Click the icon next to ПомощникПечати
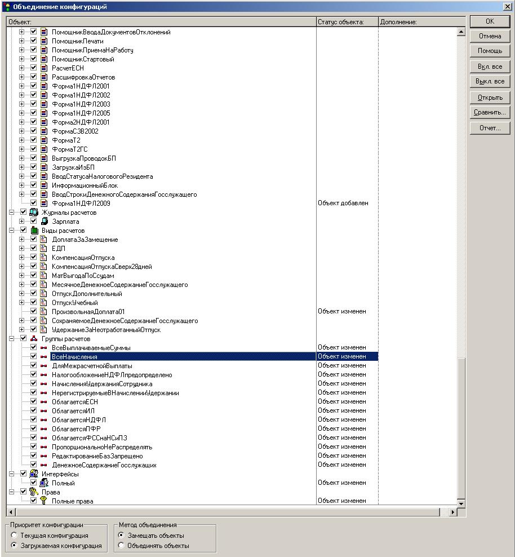The height and width of the screenshot is (557, 515). 44,41
